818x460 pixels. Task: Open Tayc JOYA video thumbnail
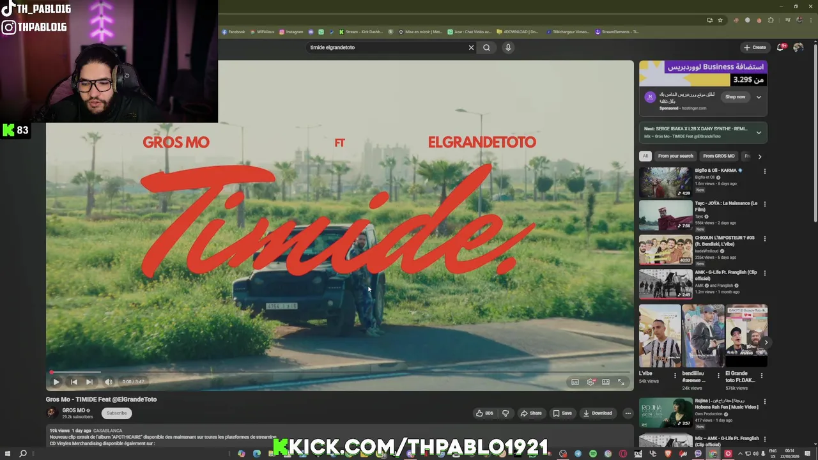pyautogui.click(x=665, y=215)
